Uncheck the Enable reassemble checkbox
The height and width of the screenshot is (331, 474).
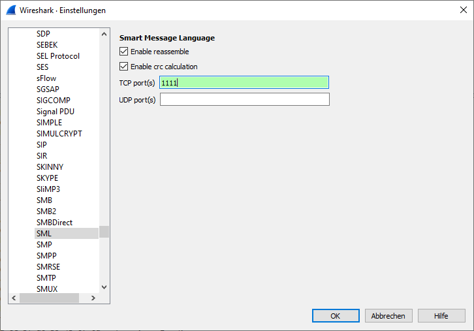point(124,52)
